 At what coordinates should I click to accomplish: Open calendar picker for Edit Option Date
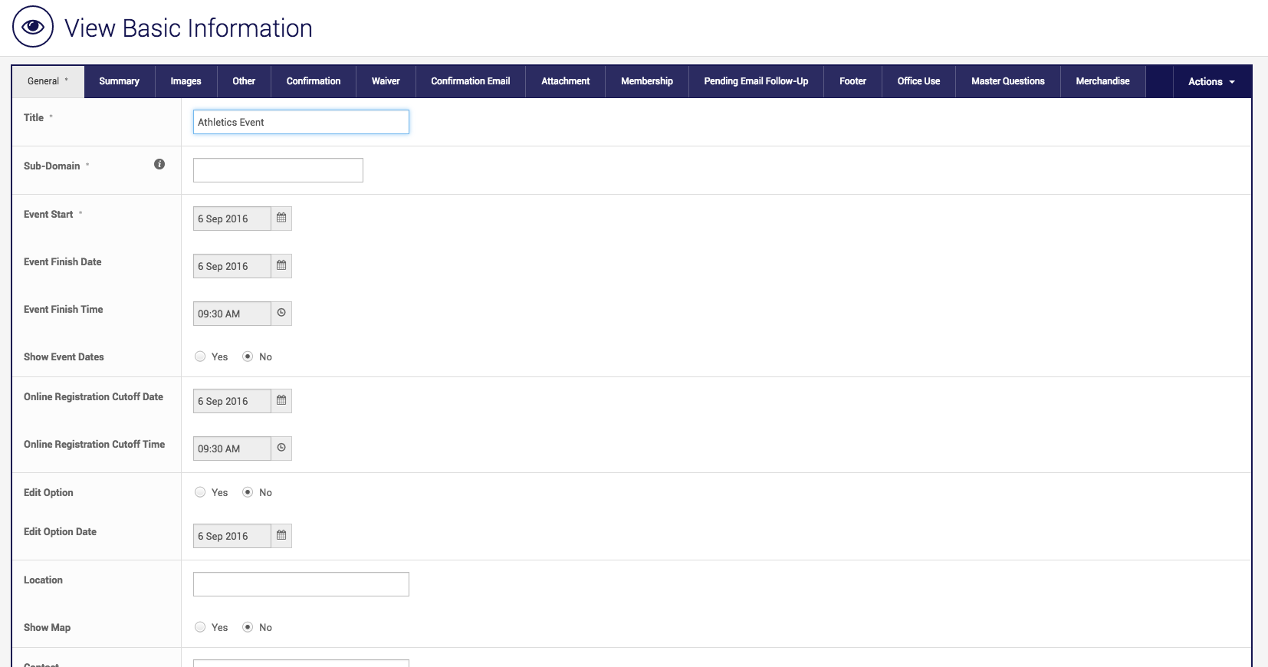tap(281, 536)
